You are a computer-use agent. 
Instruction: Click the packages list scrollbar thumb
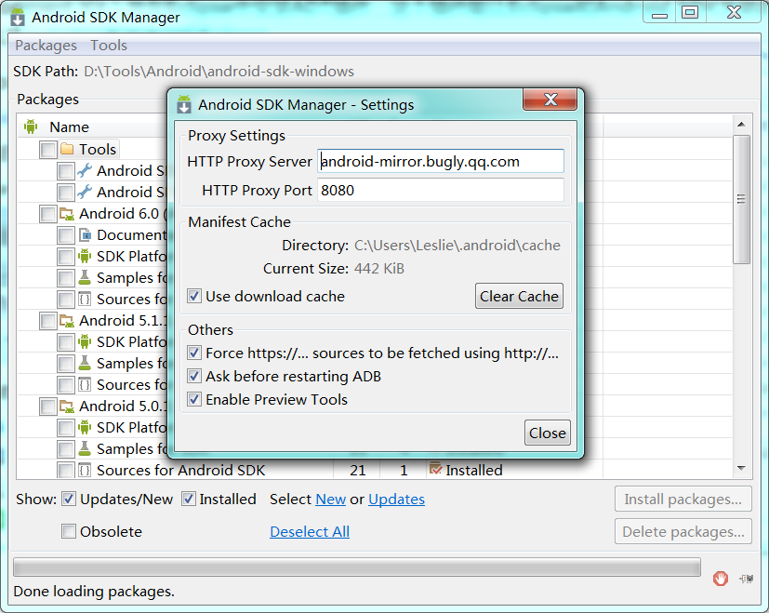[741, 199]
